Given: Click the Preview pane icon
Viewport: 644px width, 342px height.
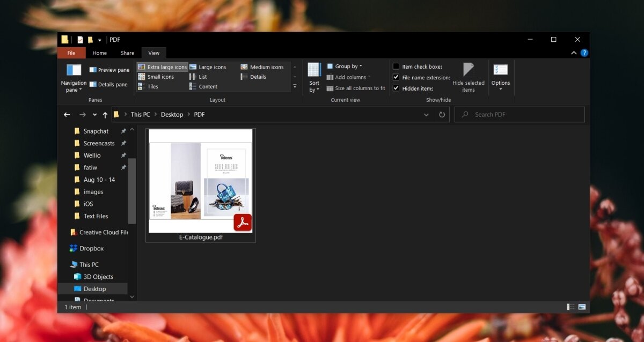Looking at the screenshot, I should point(92,70).
